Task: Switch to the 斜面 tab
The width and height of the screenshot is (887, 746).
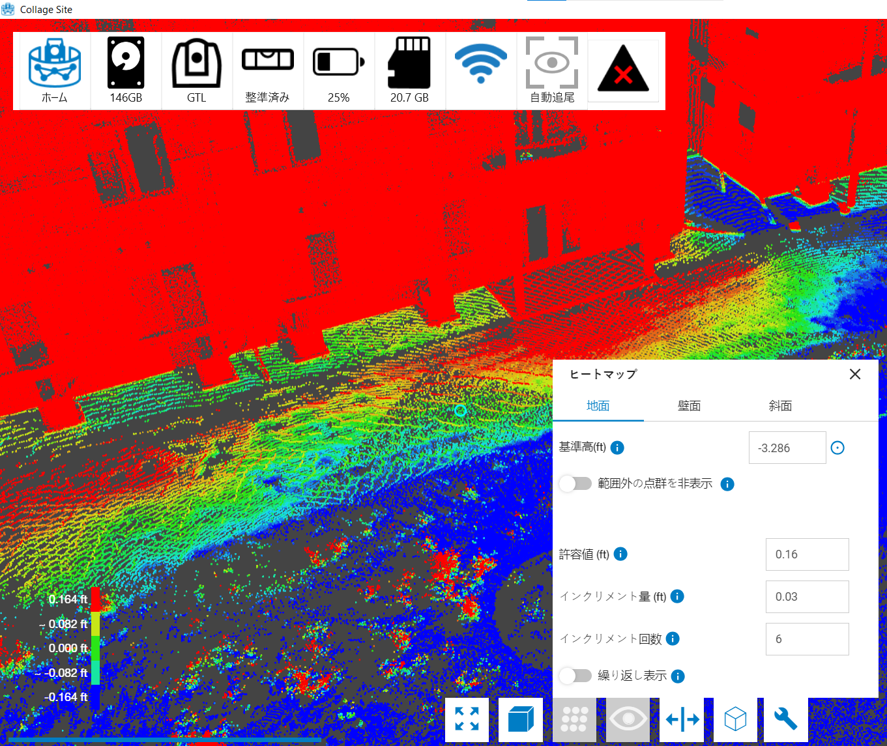Action: point(780,406)
